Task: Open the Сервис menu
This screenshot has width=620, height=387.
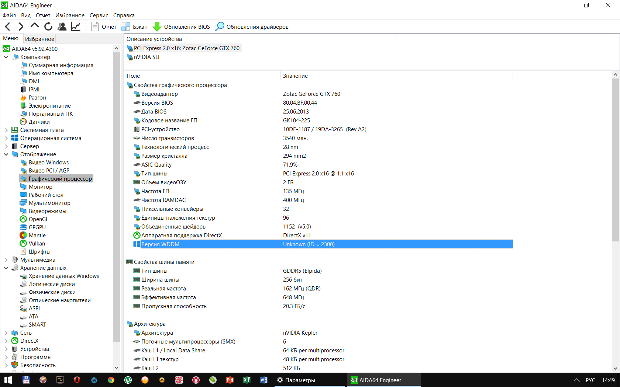Action: click(99, 15)
